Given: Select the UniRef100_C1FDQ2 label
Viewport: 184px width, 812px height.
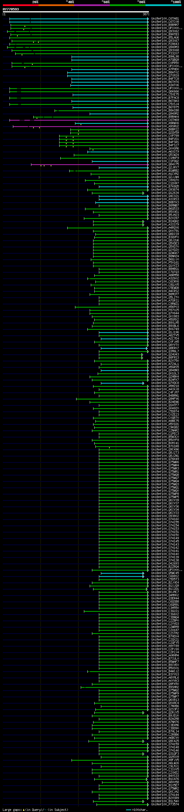Looking at the screenshot, I should pyautogui.click(x=165, y=161).
